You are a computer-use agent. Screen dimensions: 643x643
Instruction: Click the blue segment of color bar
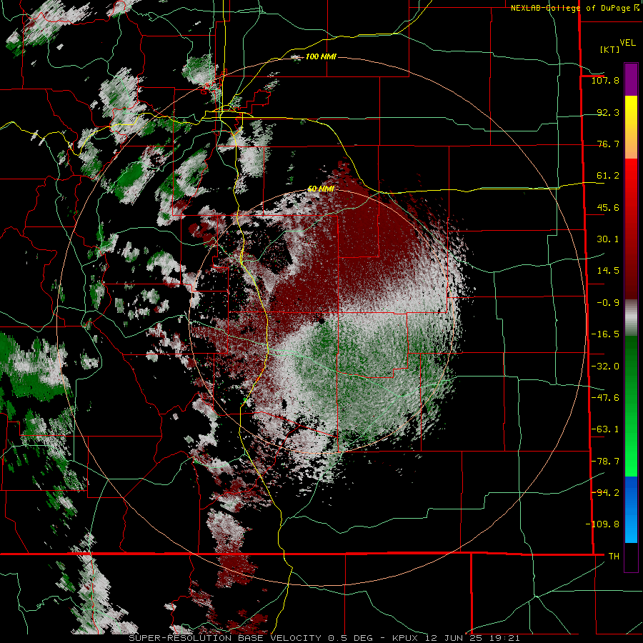(x=631, y=509)
